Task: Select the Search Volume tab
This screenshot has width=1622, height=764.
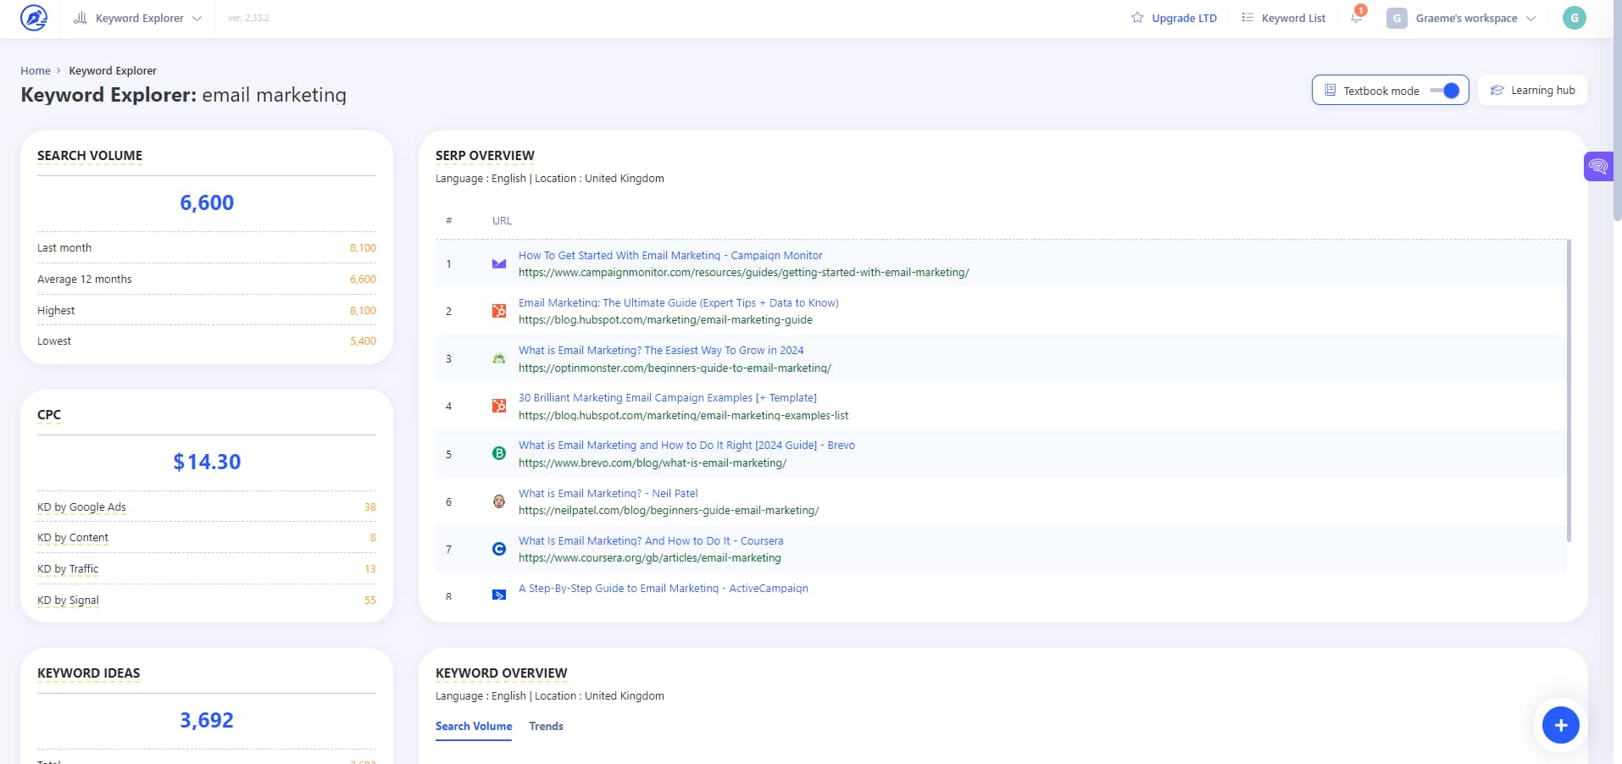Action: (473, 726)
